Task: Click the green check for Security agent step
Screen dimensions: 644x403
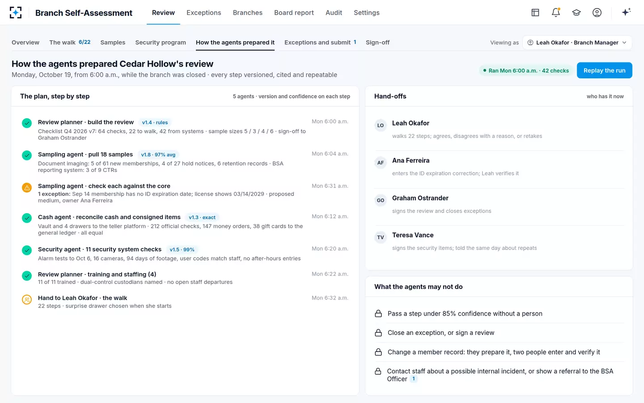Action: [27, 250]
